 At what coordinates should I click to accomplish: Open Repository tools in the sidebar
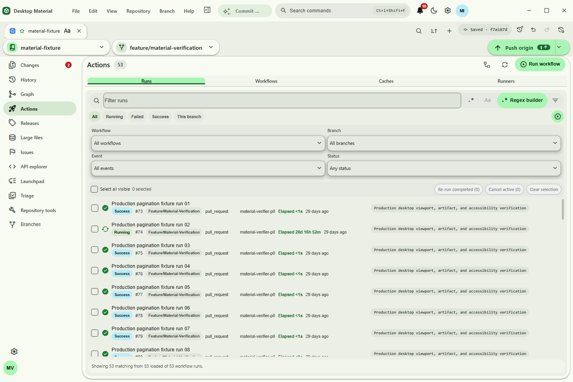click(x=40, y=210)
